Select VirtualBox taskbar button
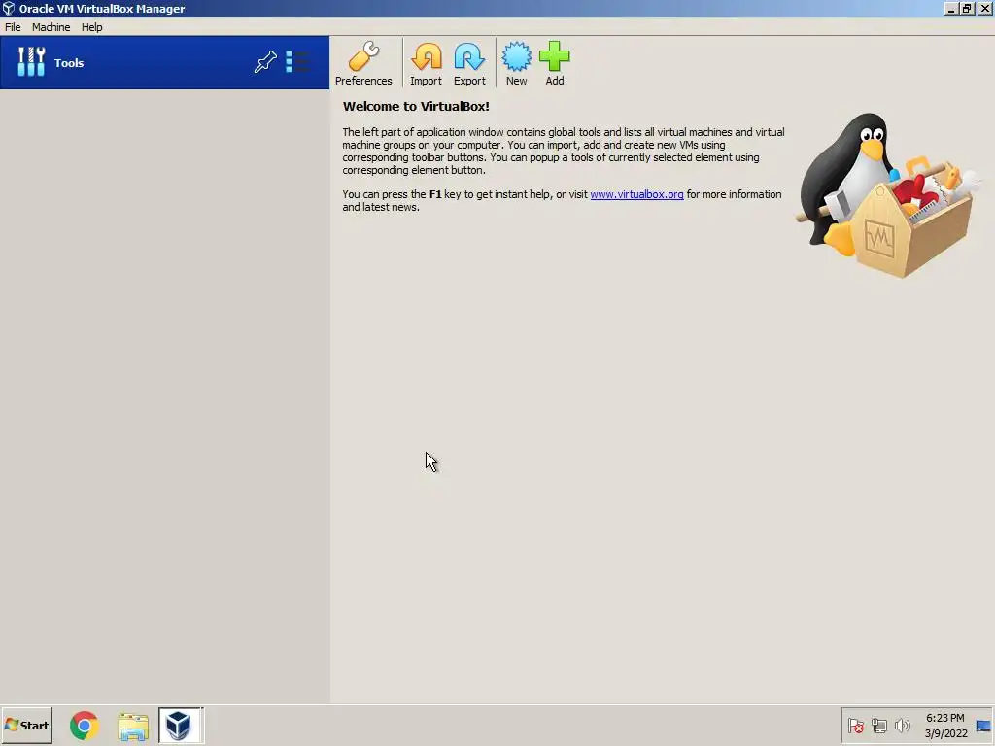Screen dimensions: 995x746 (x=181, y=725)
